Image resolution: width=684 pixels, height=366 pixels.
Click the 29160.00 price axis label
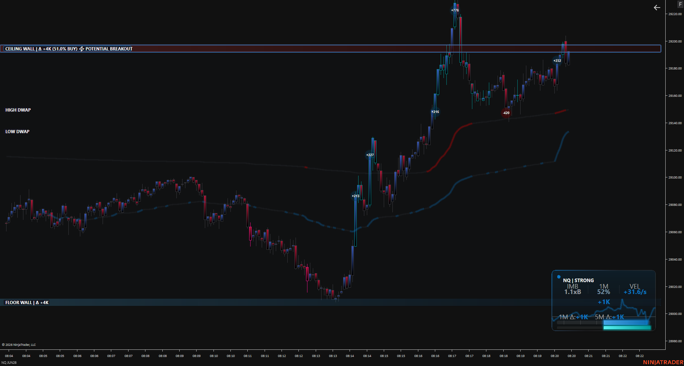[675, 96]
